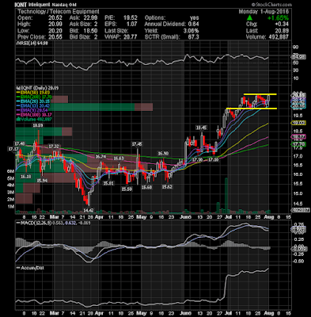Click the Chg value +0.34
The height and width of the screenshot is (317, 311).
283,25
